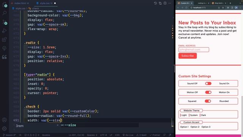Image resolution: width=243 pixels, height=137 pixels.
Task: Open a new browser tab with the plus icon
Action: 230,3
